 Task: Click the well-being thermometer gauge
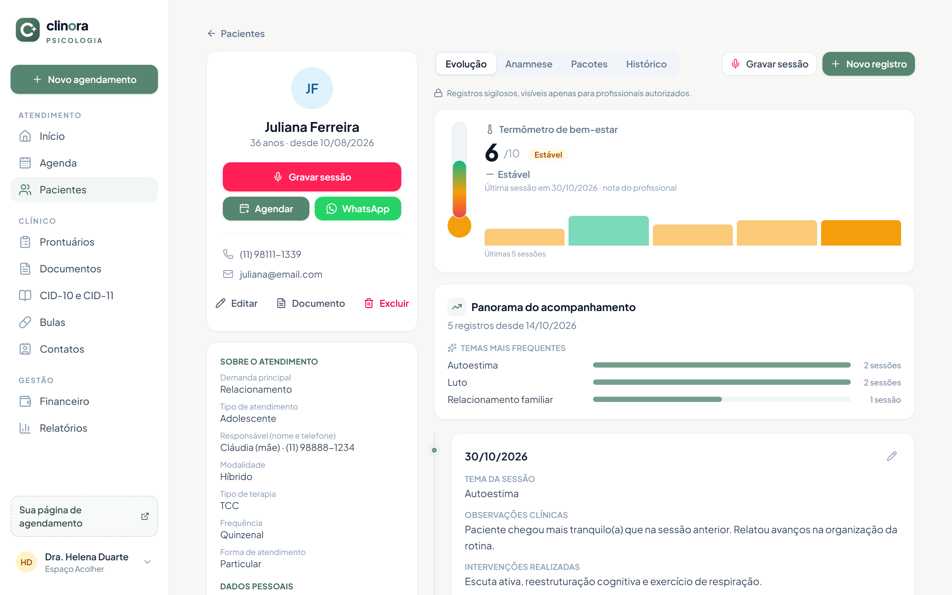tap(459, 180)
